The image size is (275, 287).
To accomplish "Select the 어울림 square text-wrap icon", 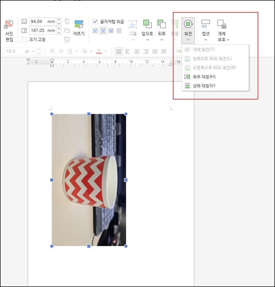I will click(x=95, y=31).
